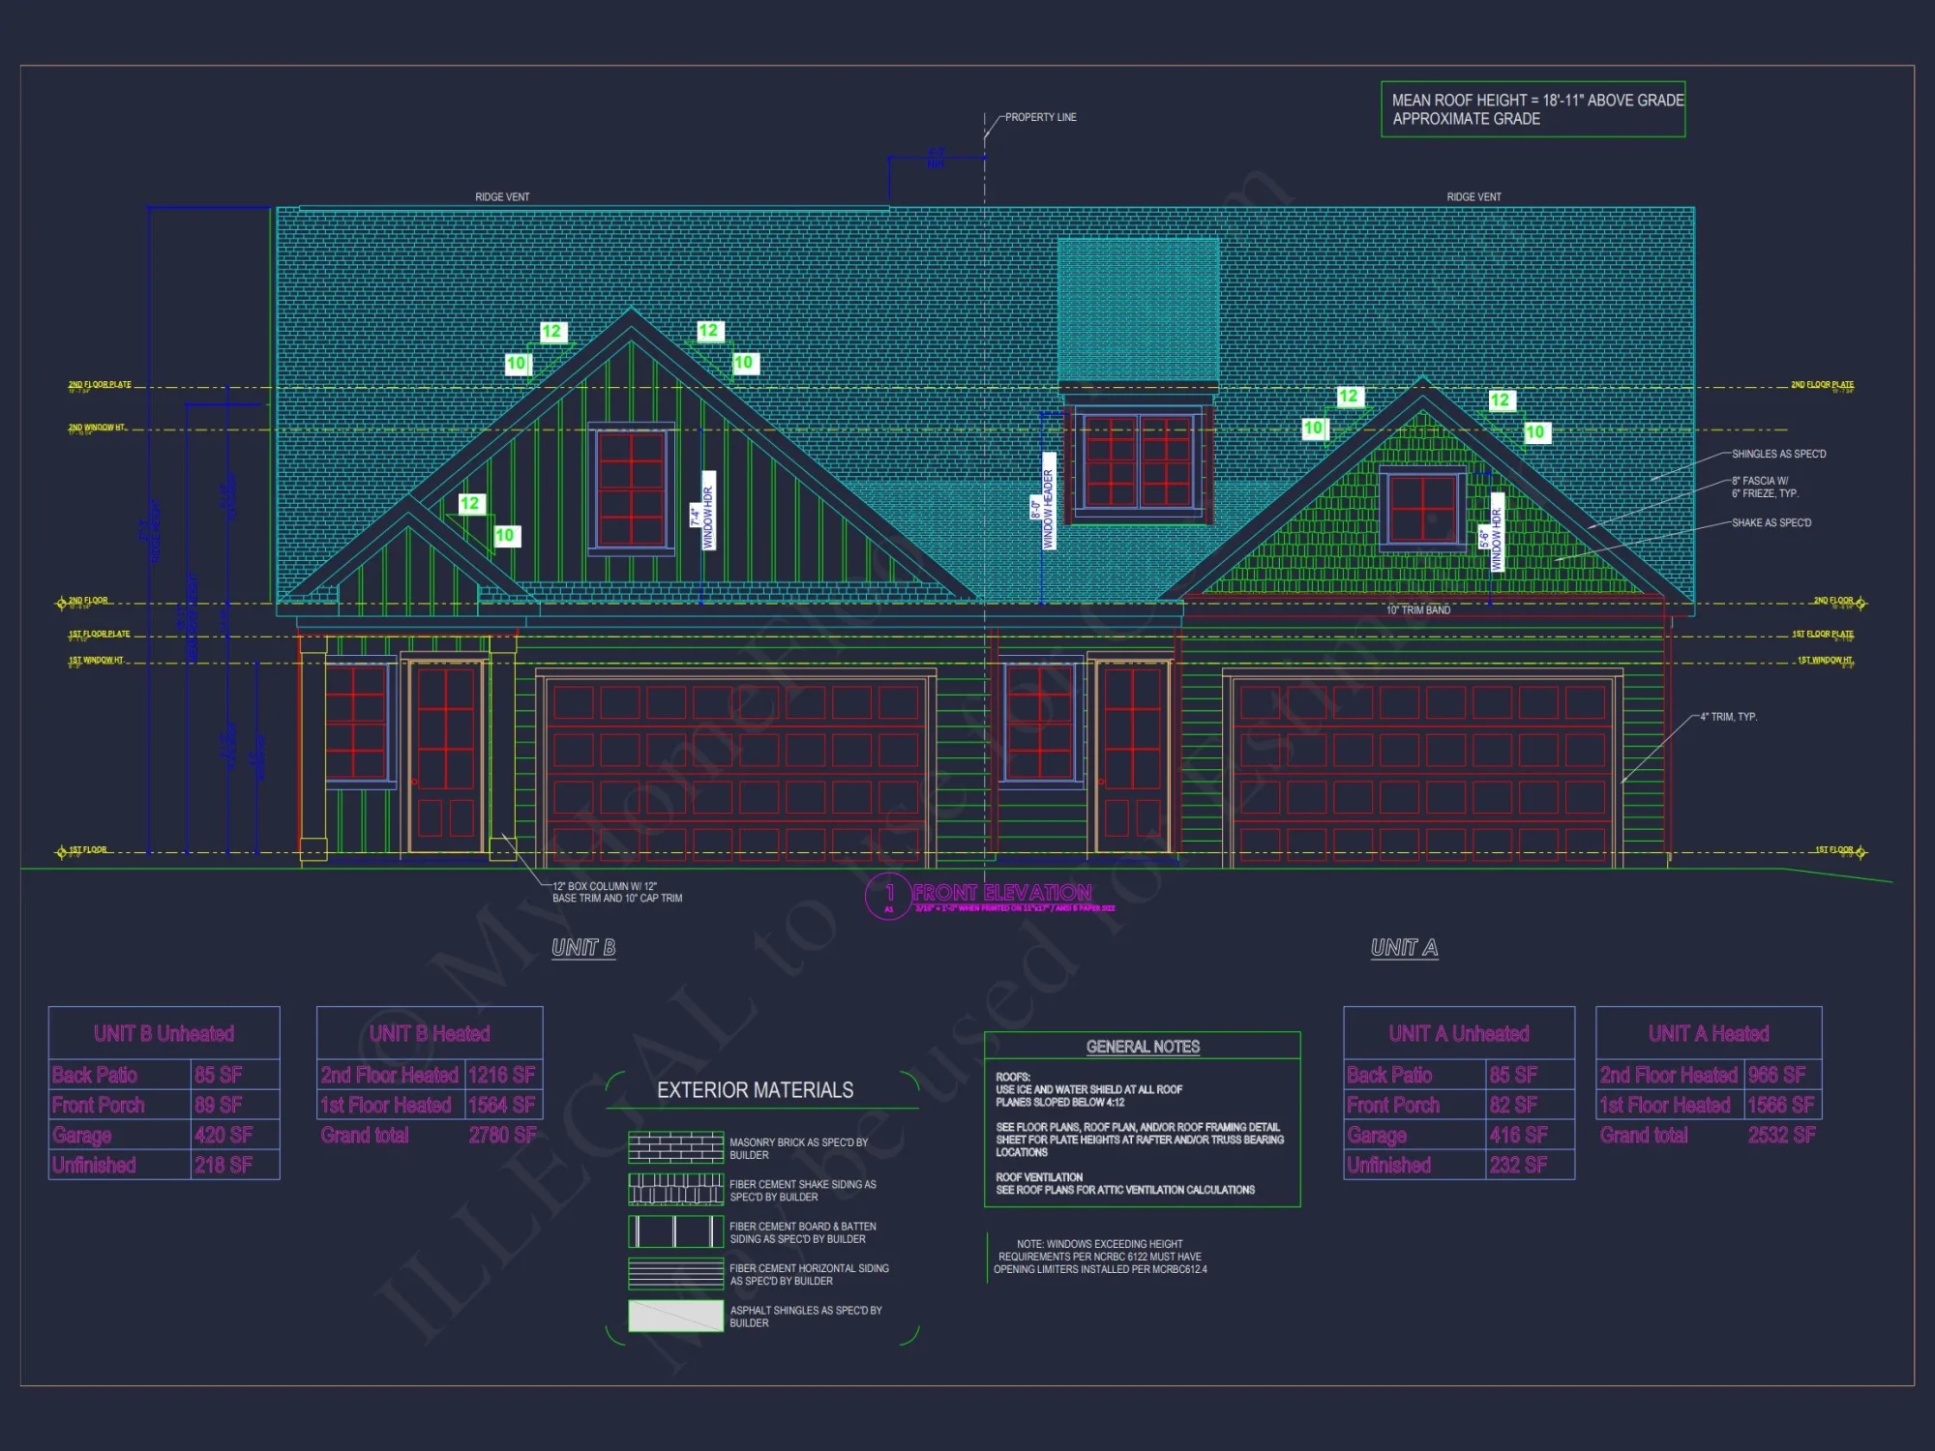The width and height of the screenshot is (1935, 1451).
Task: Click the RIDGE VENT label on the left roof
Action: tap(502, 196)
